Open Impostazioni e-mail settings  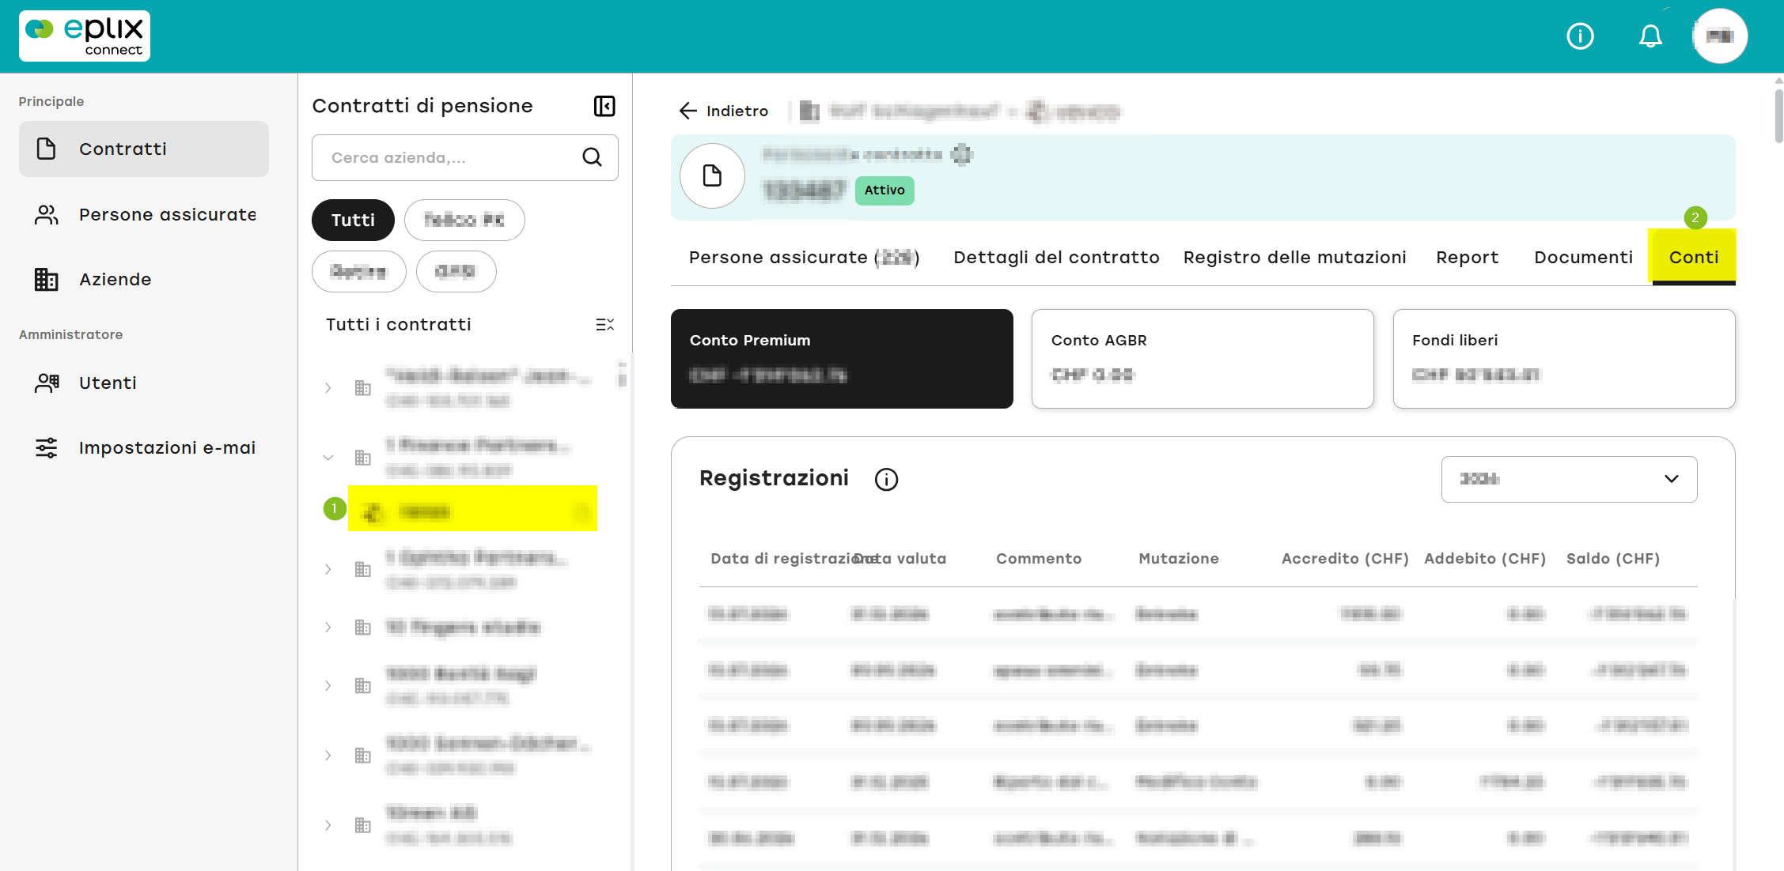pyautogui.click(x=144, y=447)
